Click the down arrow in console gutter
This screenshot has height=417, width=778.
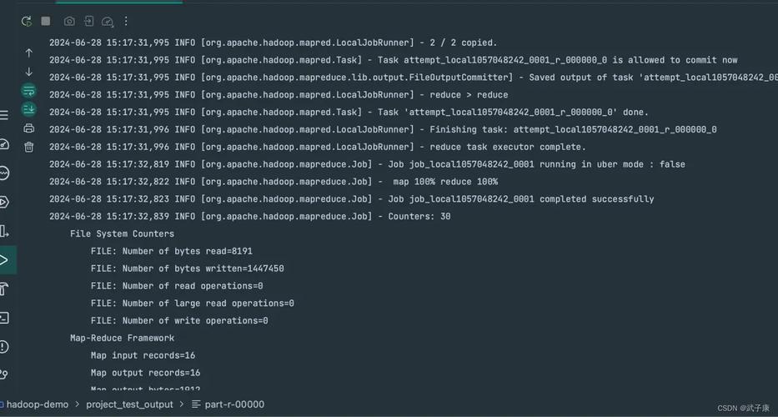click(29, 72)
